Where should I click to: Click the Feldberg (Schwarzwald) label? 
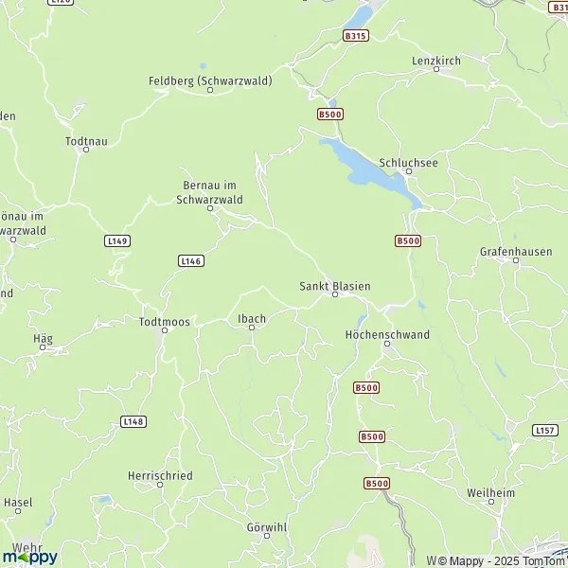point(210,80)
